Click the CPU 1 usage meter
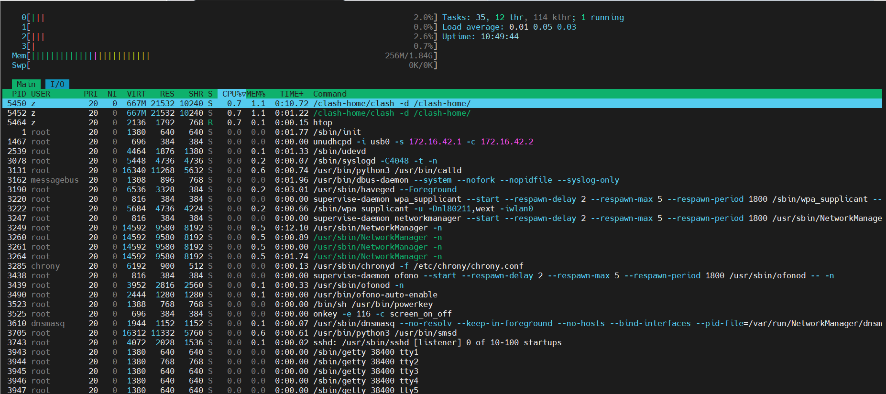The image size is (886, 394). click(x=230, y=27)
